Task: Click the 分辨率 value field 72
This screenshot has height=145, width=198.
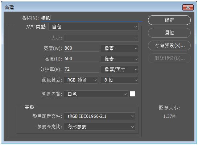Action: coord(82,69)
